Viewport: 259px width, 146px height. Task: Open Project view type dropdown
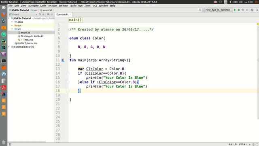tap(36, 15)
